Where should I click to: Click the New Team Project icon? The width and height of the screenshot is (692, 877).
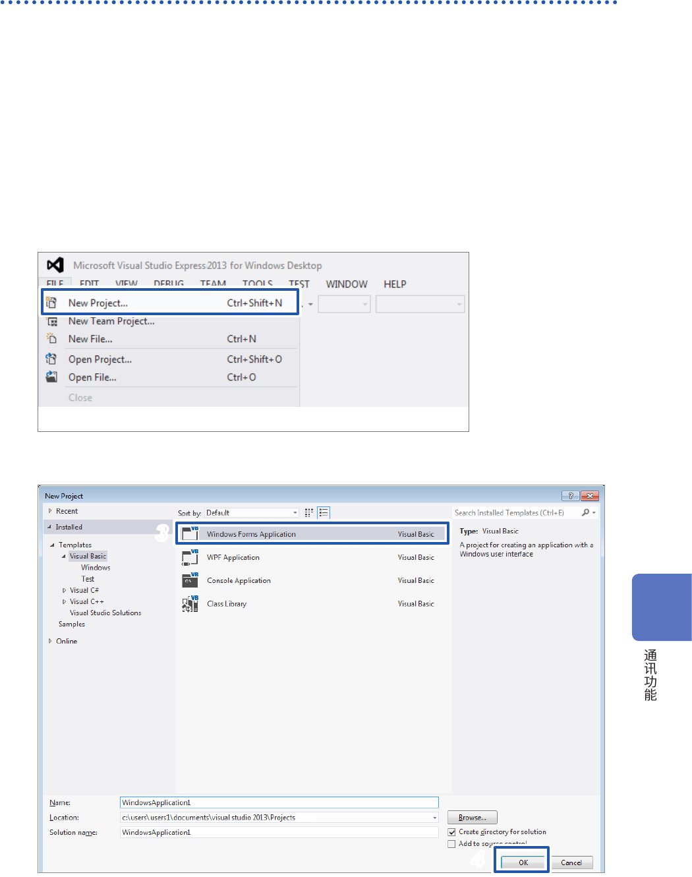52,322
